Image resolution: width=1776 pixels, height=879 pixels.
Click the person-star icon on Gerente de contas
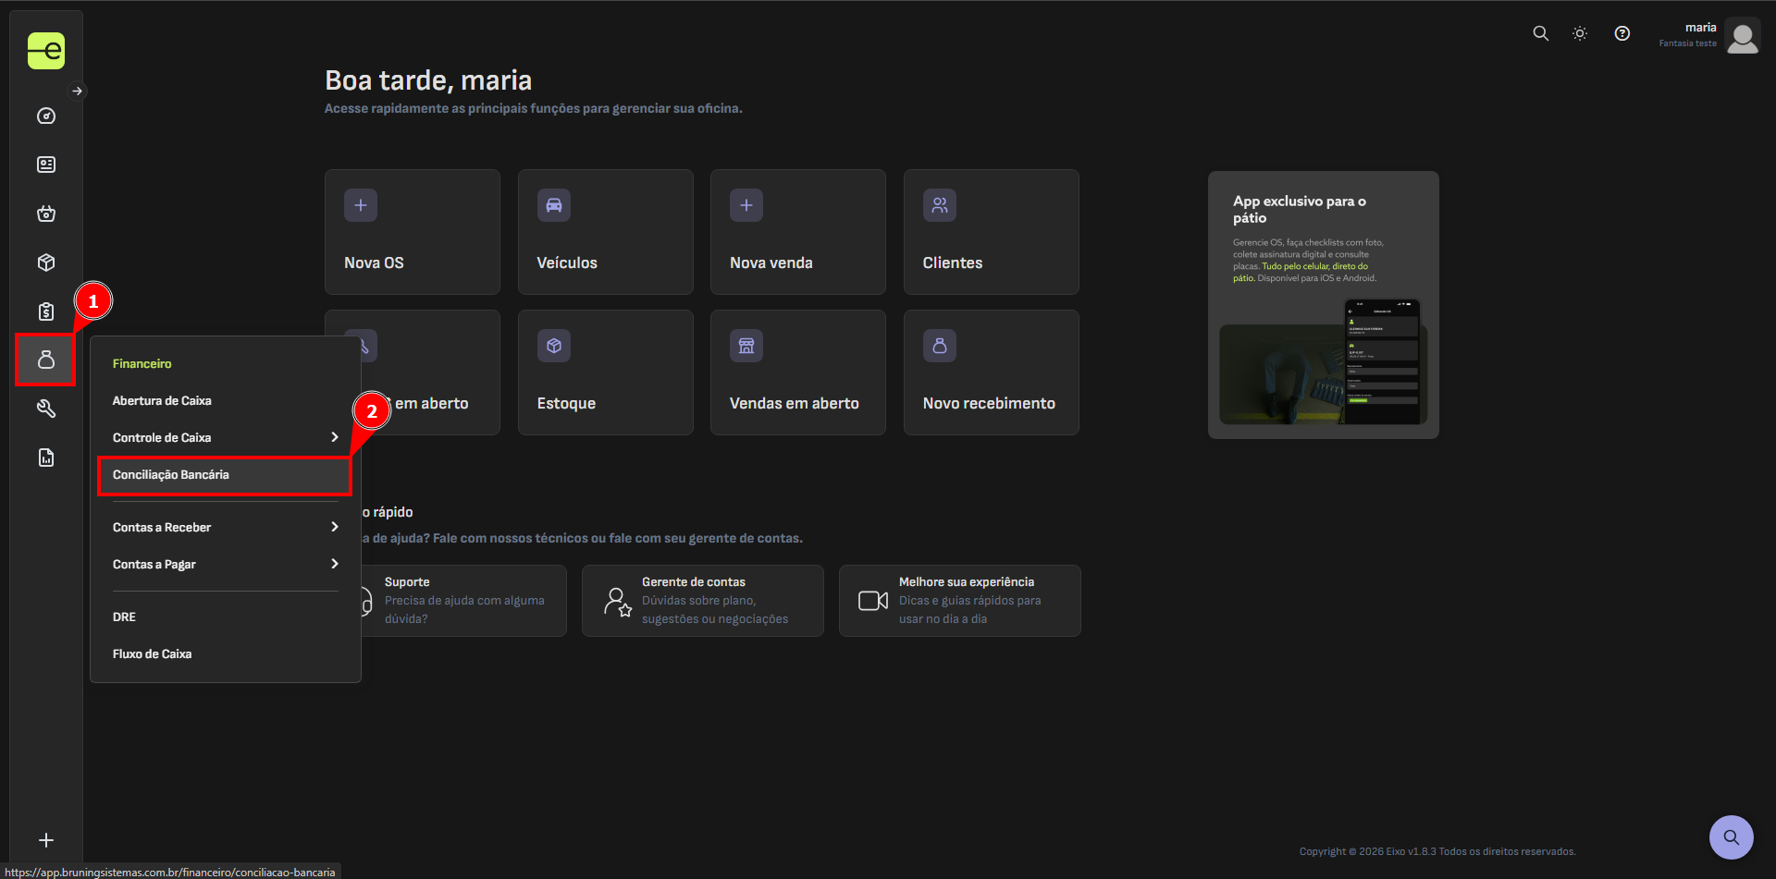[617, 602]
